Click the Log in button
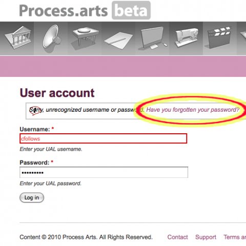 click(32, 198)
